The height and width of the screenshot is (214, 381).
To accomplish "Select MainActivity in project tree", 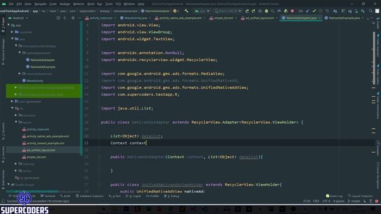I will [x=35, y=81].
